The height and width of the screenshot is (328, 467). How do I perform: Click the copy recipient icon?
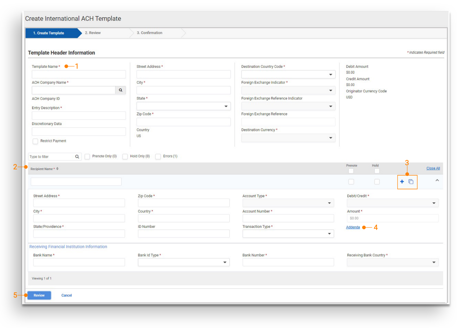click(411, 182)
